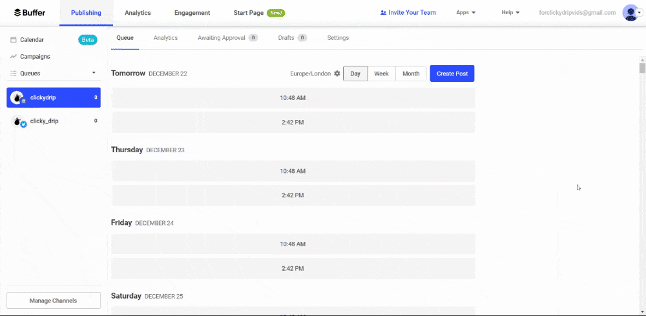Click the Thursday December 23 heading
The image size is (646, 316).
[x=148, y=150]
